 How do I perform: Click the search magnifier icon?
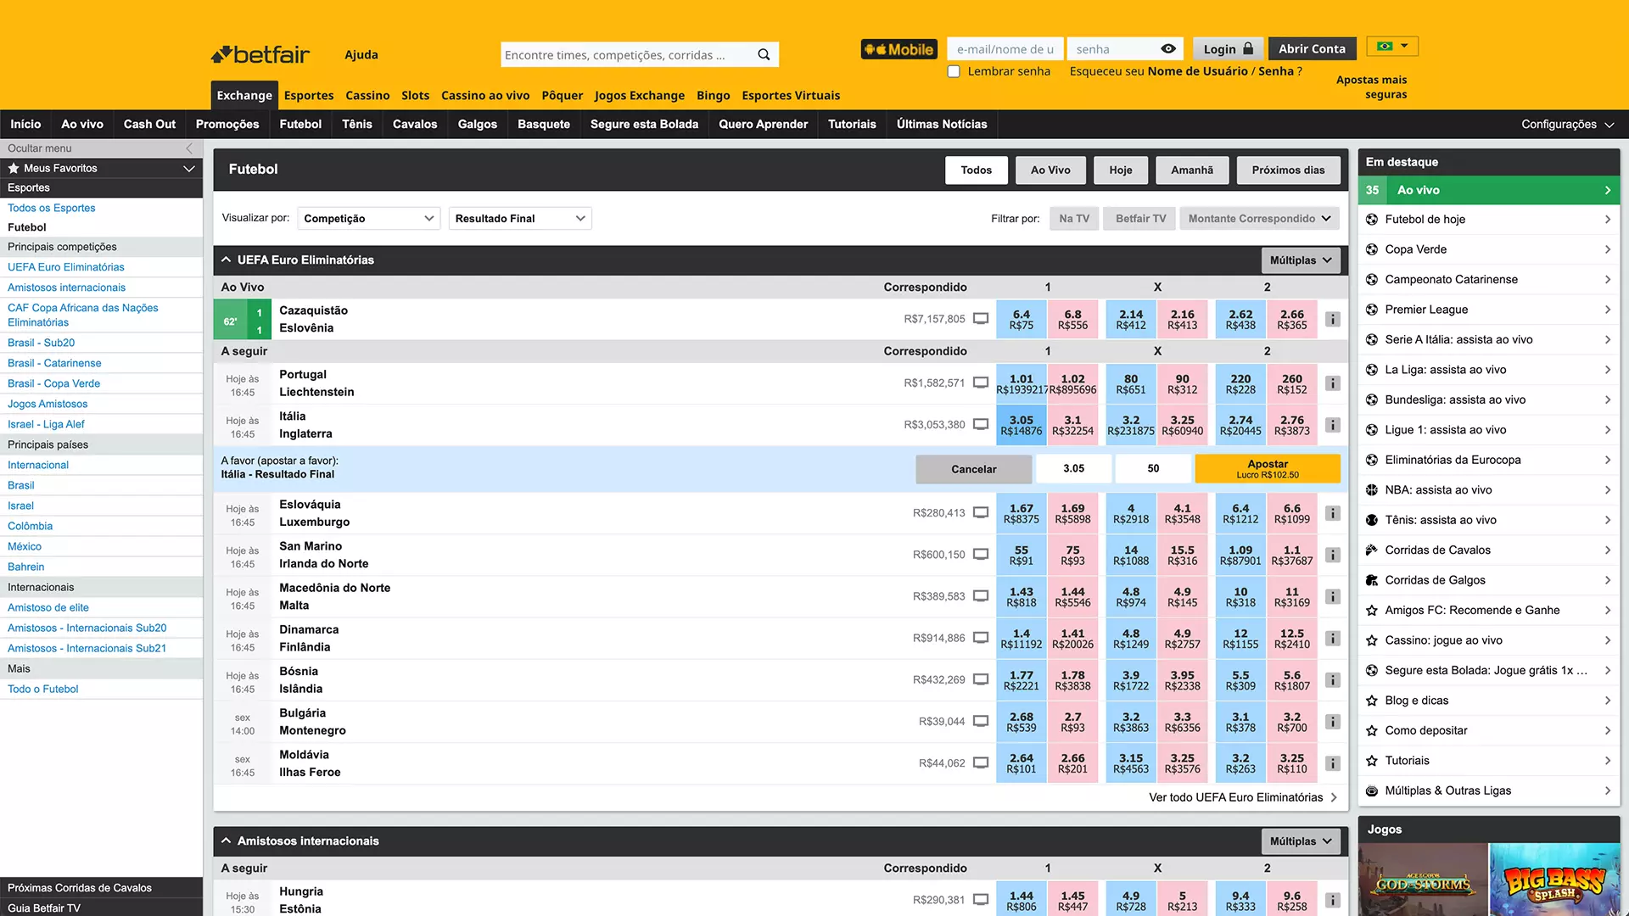[764, 55]
